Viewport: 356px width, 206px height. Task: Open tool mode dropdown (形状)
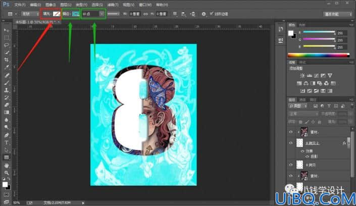coord(30,14)
